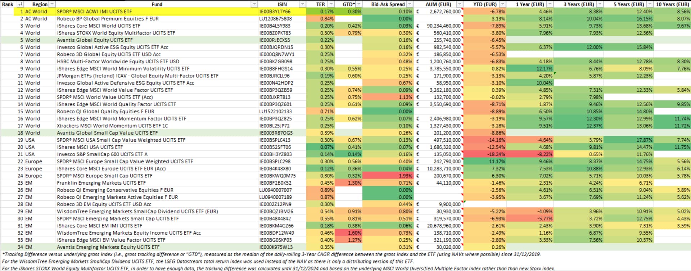Select the AUM value 10,283,710,000
The image size is (691, 271).
(438, 168)
